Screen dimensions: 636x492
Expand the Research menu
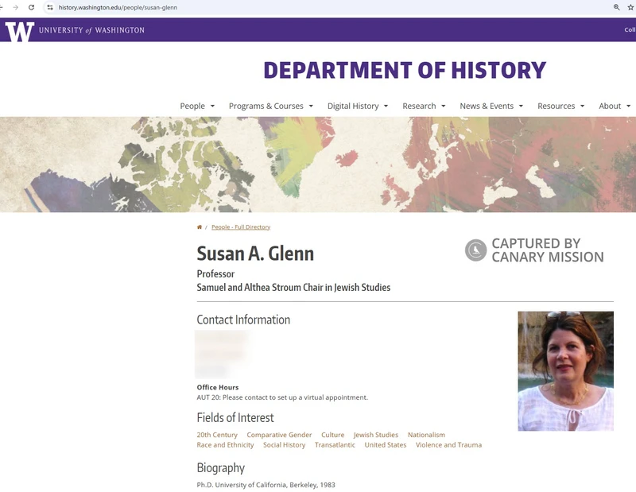pyautogui.click(x=424, y=106)
